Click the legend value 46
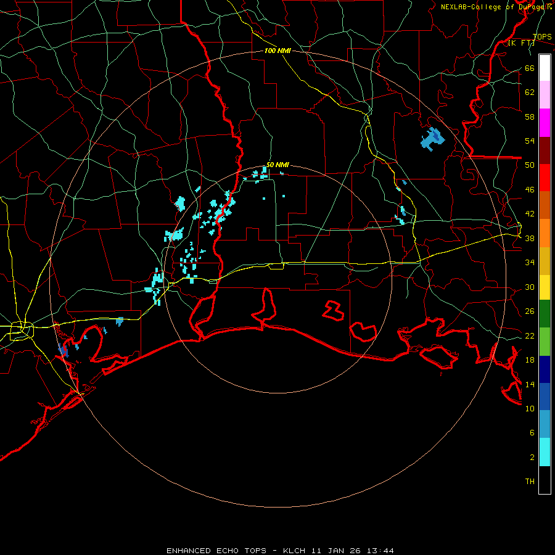This screenshot has height=555, width=555. [530, 190]
